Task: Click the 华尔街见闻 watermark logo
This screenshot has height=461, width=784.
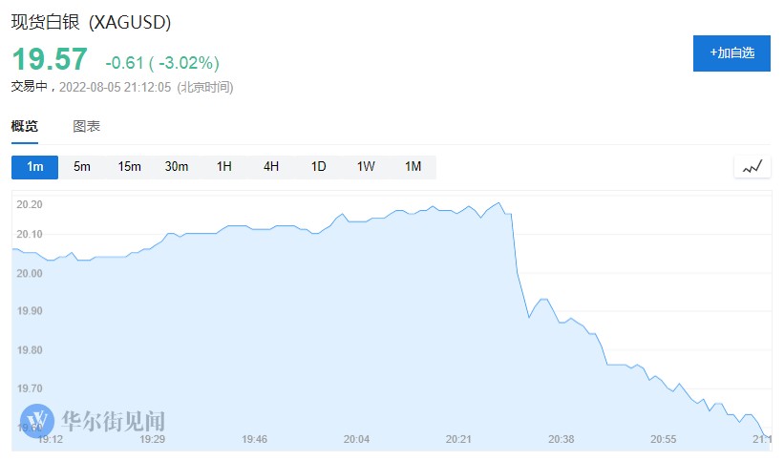Action: [x=94, y=420]
